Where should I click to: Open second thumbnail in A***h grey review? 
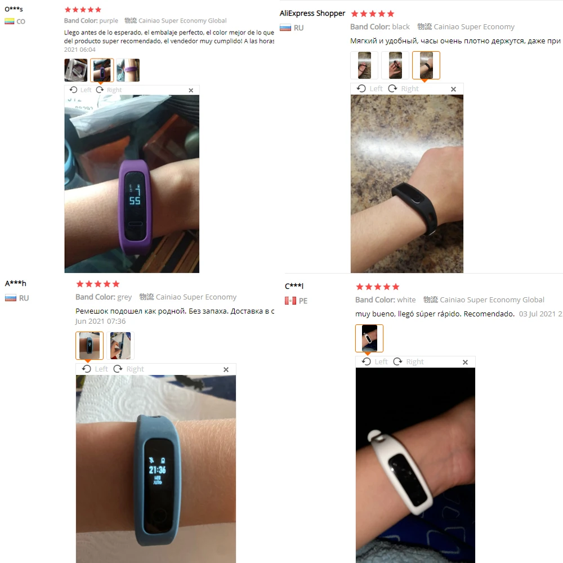120,346
